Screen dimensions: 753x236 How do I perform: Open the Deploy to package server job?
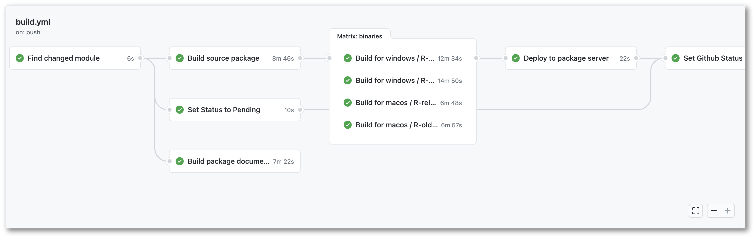coord(566,58)
